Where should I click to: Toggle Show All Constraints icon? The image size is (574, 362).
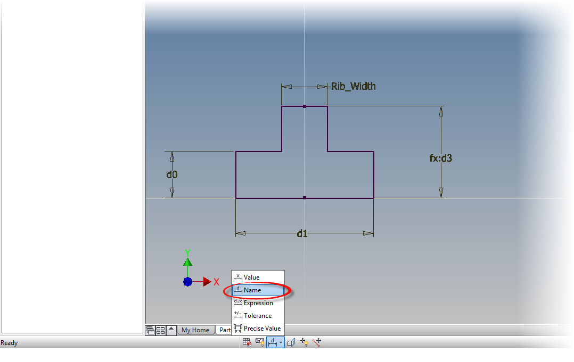pyautogui.click(x=260, y=342)
